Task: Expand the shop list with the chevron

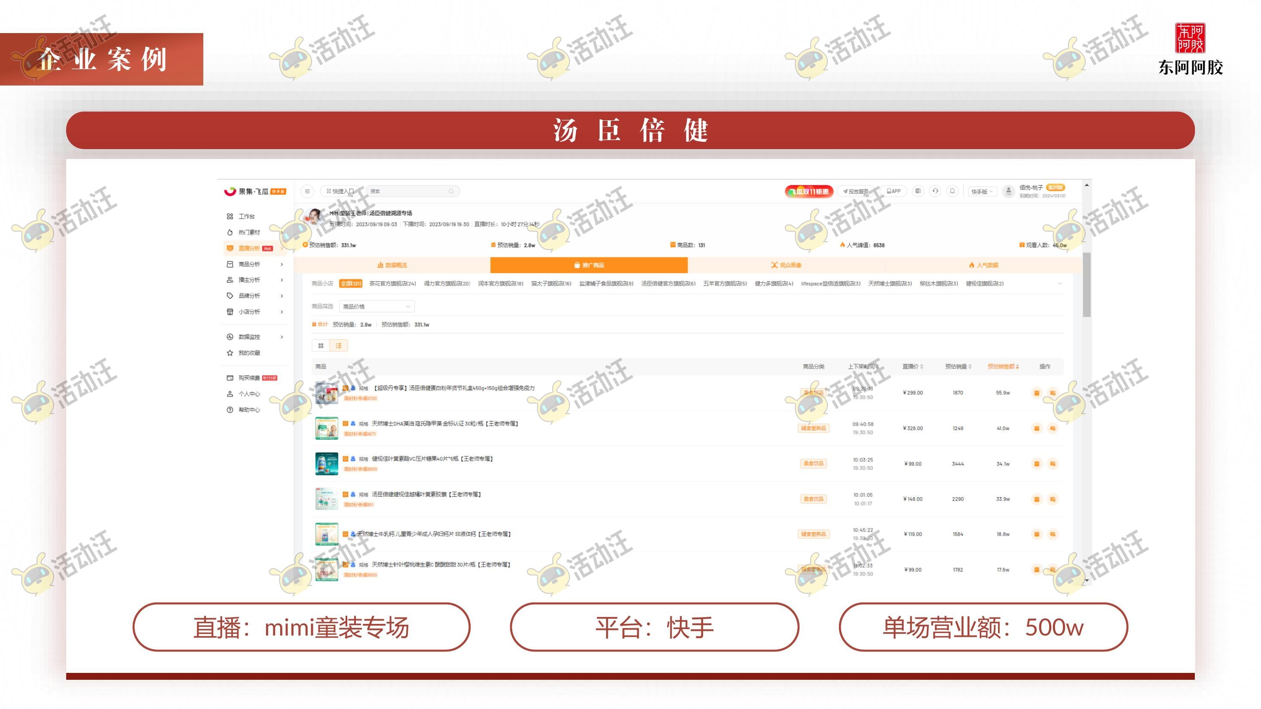Action: (x=1060, y=283)
